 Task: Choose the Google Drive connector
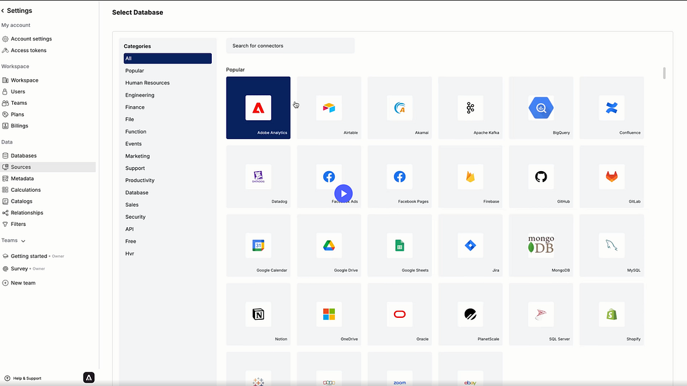(x=329, y=245)
